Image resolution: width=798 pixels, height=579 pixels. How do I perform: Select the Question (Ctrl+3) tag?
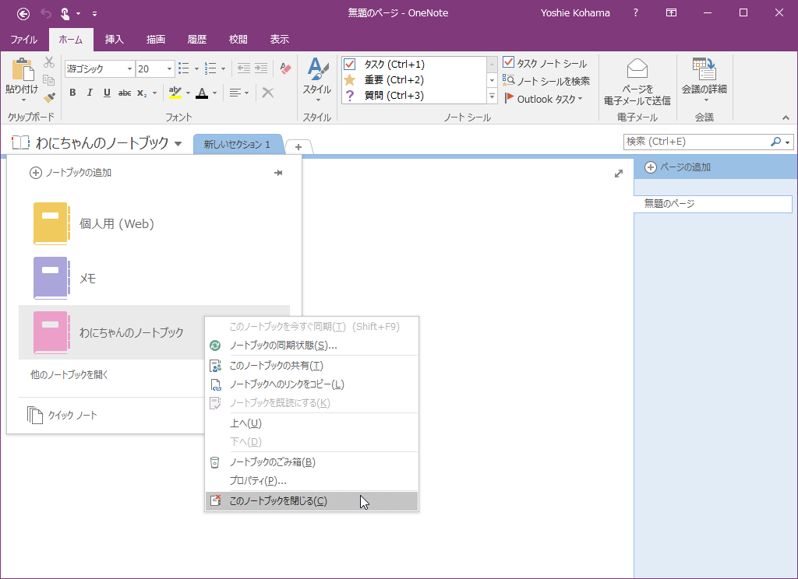click(415, 95)
